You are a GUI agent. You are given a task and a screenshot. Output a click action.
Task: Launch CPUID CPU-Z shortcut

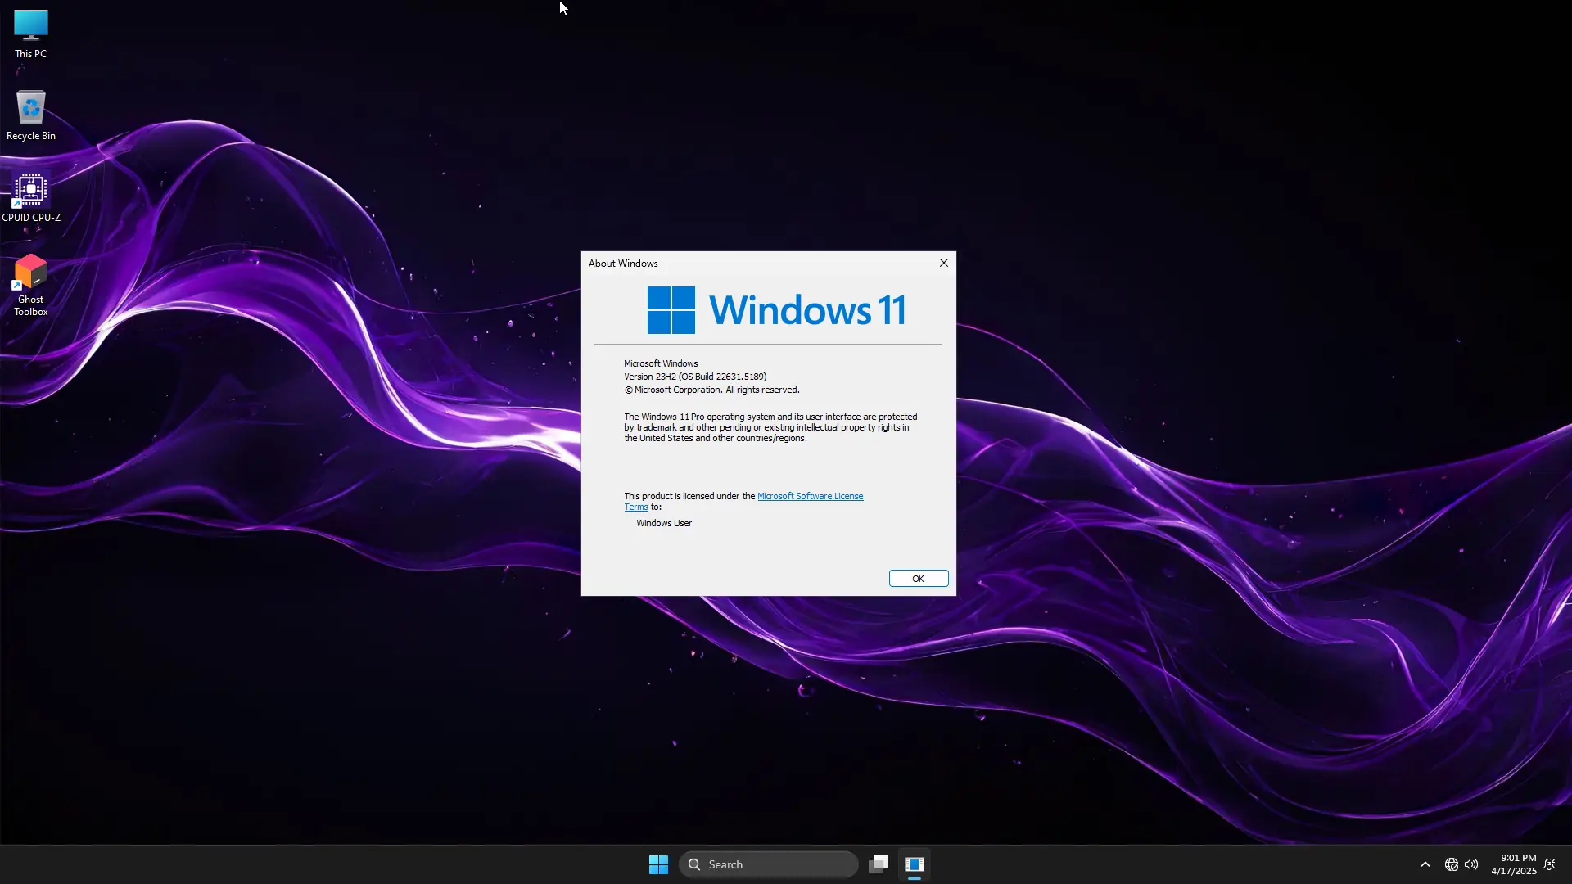[x=30, y=192]
